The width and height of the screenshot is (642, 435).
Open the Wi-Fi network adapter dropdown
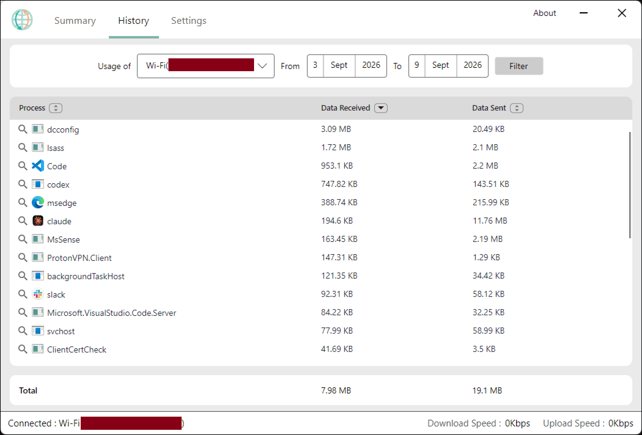point(206,66)
